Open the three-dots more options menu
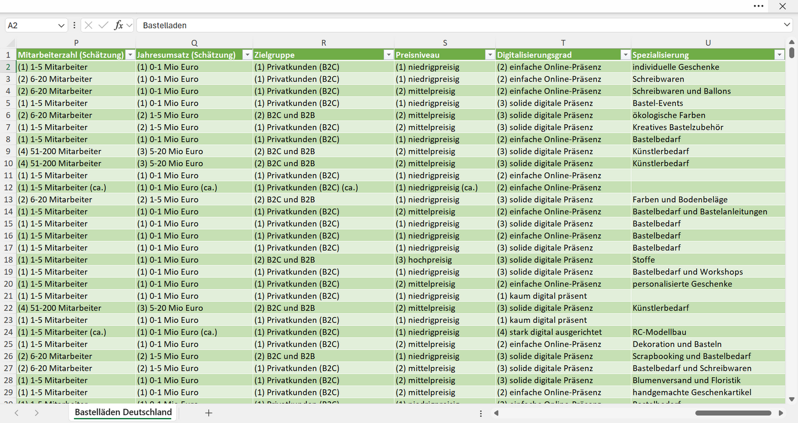Screen dimensions: 798x423 [759, 6]
